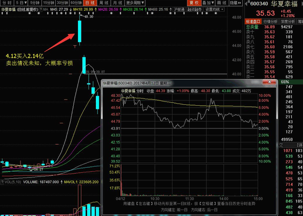Image resolution: width=303 pixels, height=216 pixels.
Task: Select the 卖十 order price 35.63
Action: tap(269, 32)
